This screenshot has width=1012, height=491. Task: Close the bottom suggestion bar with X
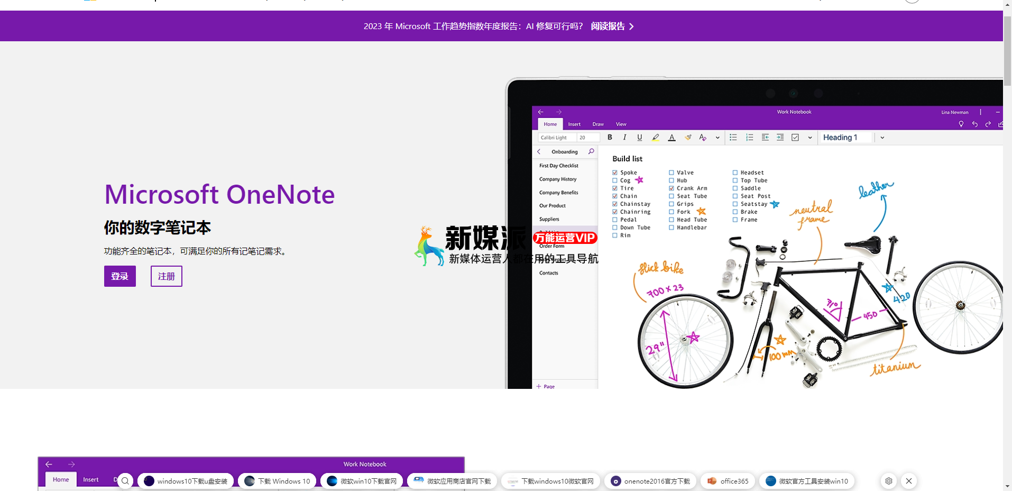click(909, 481)
